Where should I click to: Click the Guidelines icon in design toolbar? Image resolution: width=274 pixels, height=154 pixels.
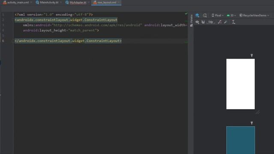coord(233,22)
